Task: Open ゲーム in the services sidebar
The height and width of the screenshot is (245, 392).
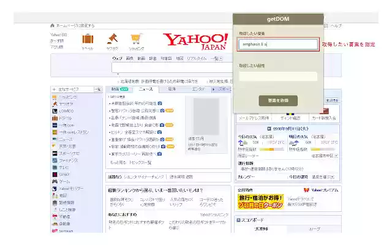Action: point(64,181)
